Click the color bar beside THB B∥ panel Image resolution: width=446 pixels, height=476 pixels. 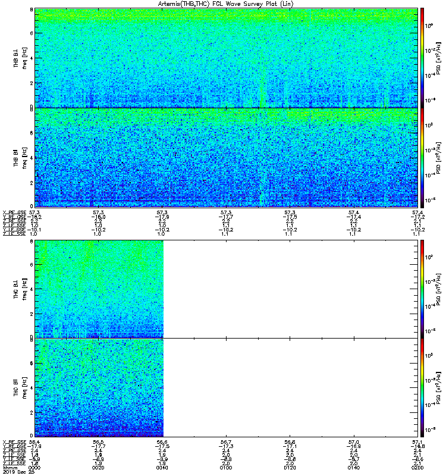tap(422, 158)
